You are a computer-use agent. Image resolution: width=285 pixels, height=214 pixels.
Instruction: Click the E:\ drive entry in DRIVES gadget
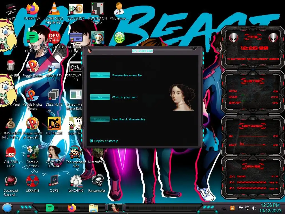[x=254, y=188]
